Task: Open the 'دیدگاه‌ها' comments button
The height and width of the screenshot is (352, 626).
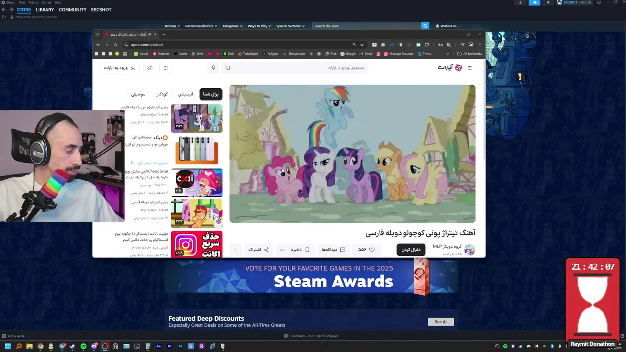Action: (x=334, y=250)
